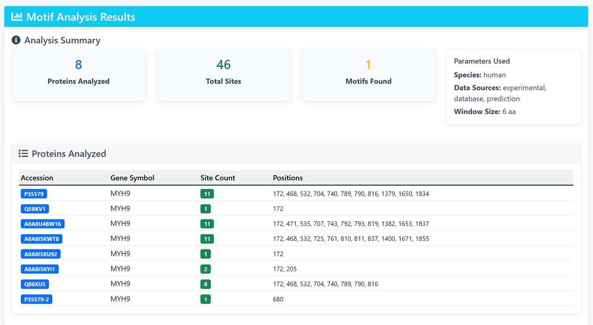The height and width of the screenshot is (325, 593).
Task: Open the P35579-2 accession link
Action: coord(37,299)
